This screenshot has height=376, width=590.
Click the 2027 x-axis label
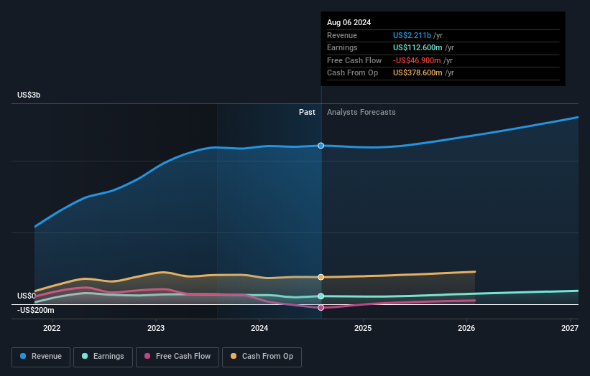(x=570, y=328)
